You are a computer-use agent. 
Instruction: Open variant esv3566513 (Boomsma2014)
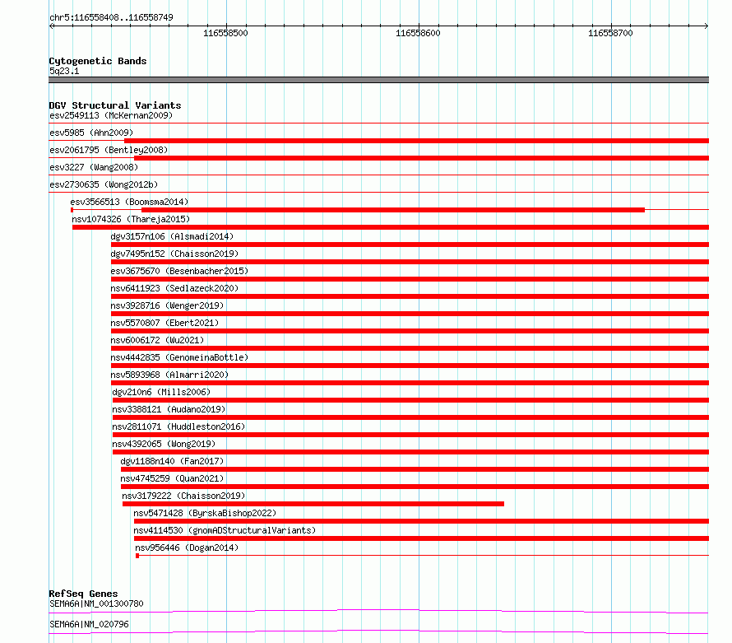click(129, 202)
